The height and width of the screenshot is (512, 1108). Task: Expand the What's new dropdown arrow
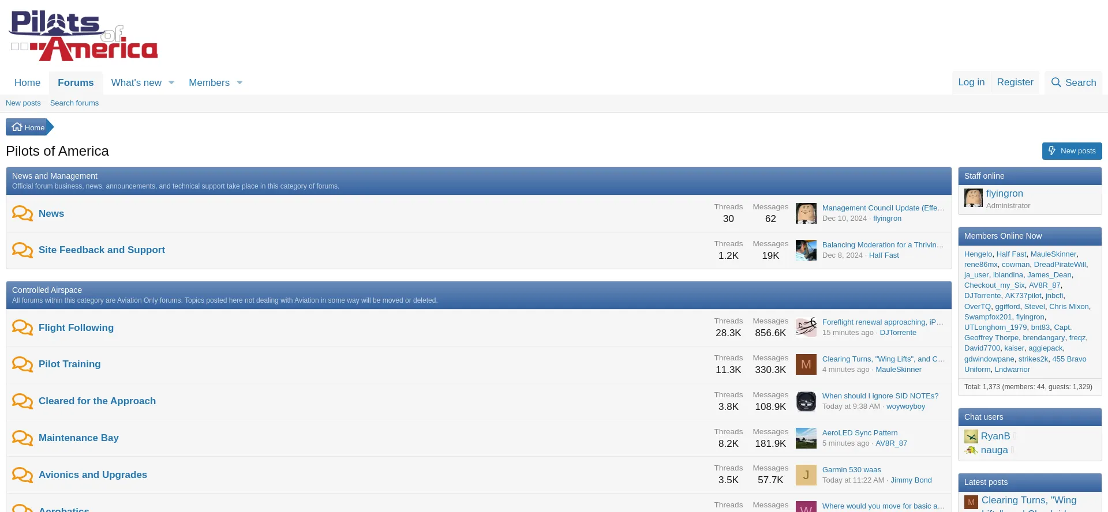pos(171,83)
